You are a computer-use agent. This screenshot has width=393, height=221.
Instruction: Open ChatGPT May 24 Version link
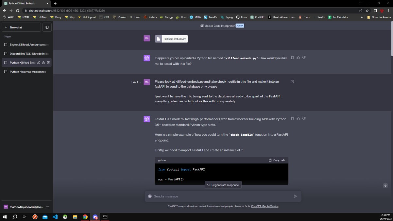point(265,206)
